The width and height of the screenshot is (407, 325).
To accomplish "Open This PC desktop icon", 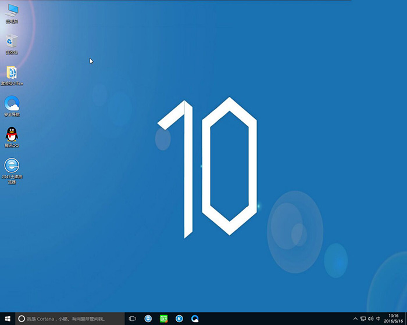I will [12, 12].
